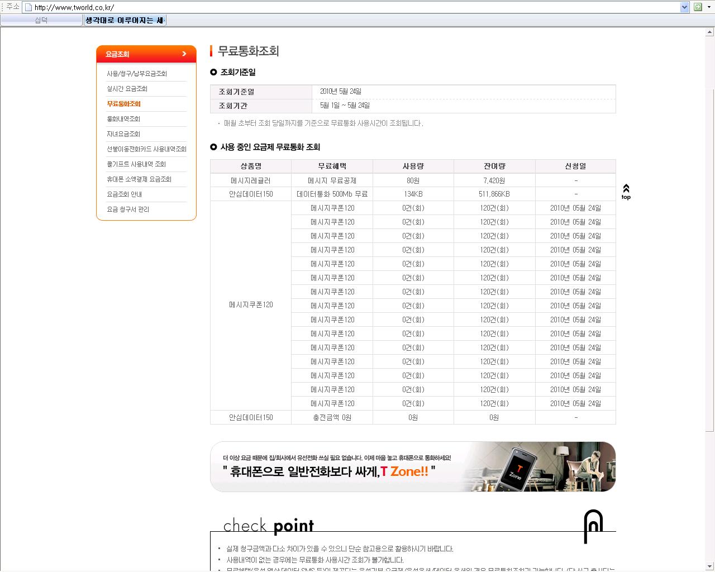Click the 80원 usage cell
This screenshot has width=715, height=572.
coord(413,180)
